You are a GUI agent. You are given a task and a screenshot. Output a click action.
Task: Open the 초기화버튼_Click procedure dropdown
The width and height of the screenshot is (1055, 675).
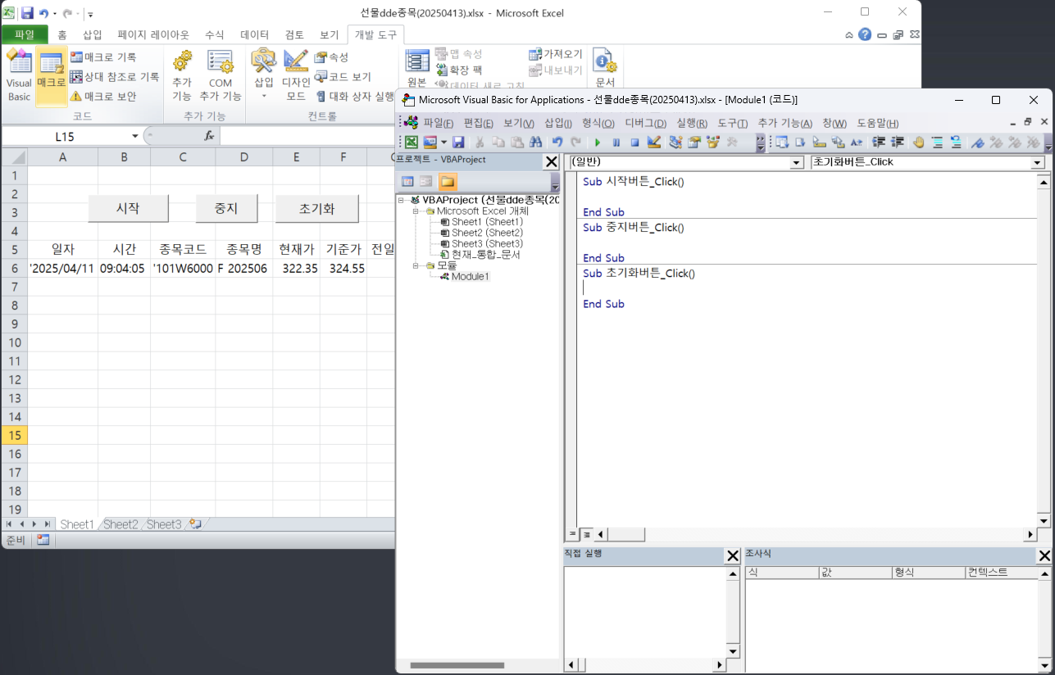pos(1038,162)
